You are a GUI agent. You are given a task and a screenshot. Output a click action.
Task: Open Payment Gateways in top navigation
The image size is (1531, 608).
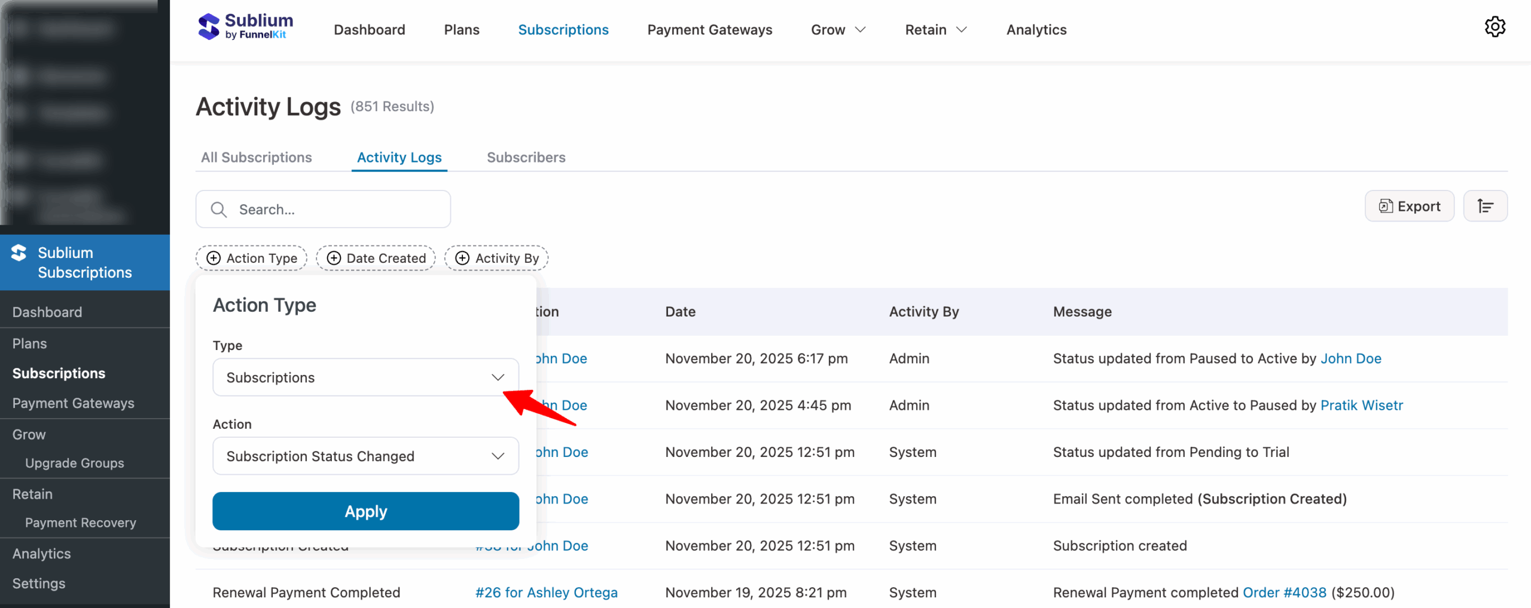pyautogui.click(x=709, y=29)
